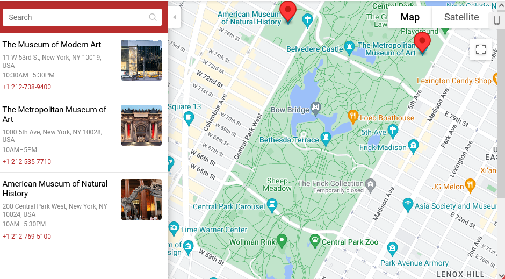This screenshot has width=505, height=279.
Task: Collapse the sidebar with arrow handle
Action: (175, 17)
